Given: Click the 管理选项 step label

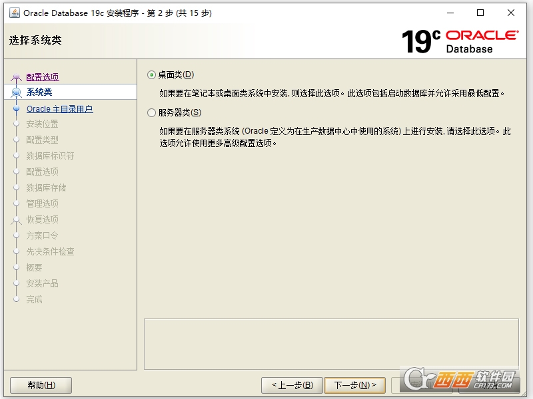Looking at the screenshot, I should [x=42, y=203].
